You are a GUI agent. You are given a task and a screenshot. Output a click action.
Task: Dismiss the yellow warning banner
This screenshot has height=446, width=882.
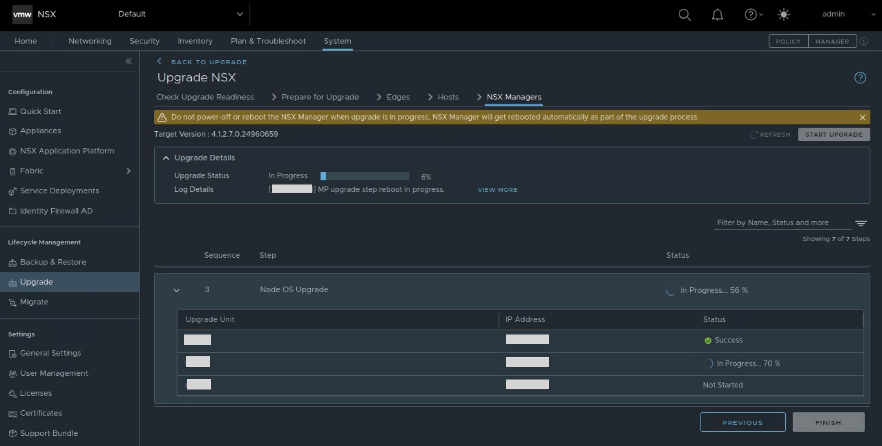[862, 117]
